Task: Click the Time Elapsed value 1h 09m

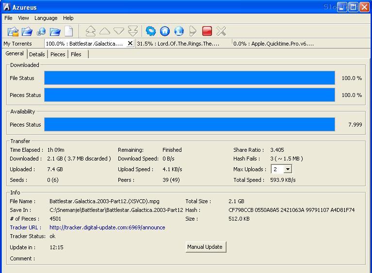Action: point(56,150)
